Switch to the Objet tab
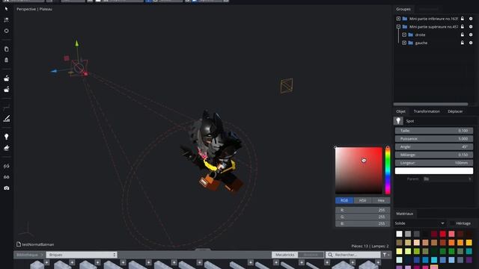Viewport: 479px width, 269px height. click(401, 111)
